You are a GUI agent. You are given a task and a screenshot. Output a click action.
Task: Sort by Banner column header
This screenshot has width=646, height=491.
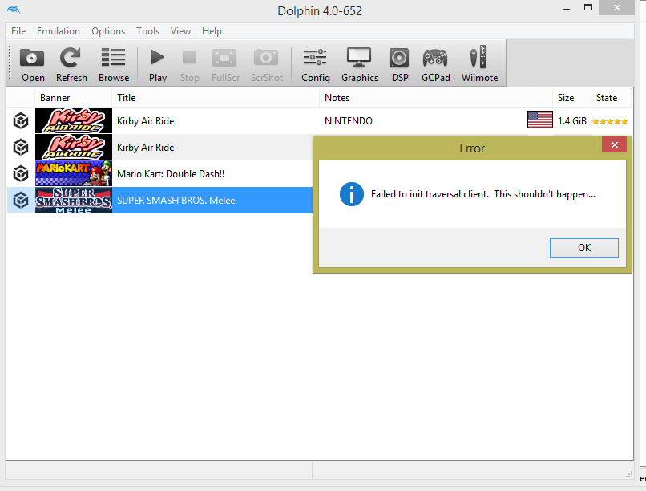point(73,98)
